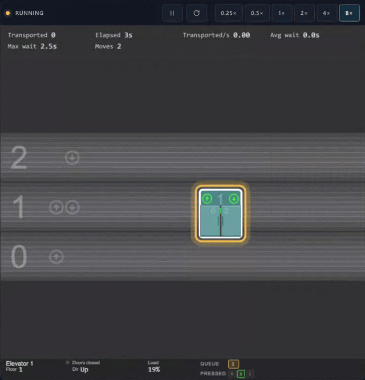Image resolution: width=365 pixels, height=380 pixels.
Task: Click the floor 0 button inside elevator
Action: click(x=213, y=211)
